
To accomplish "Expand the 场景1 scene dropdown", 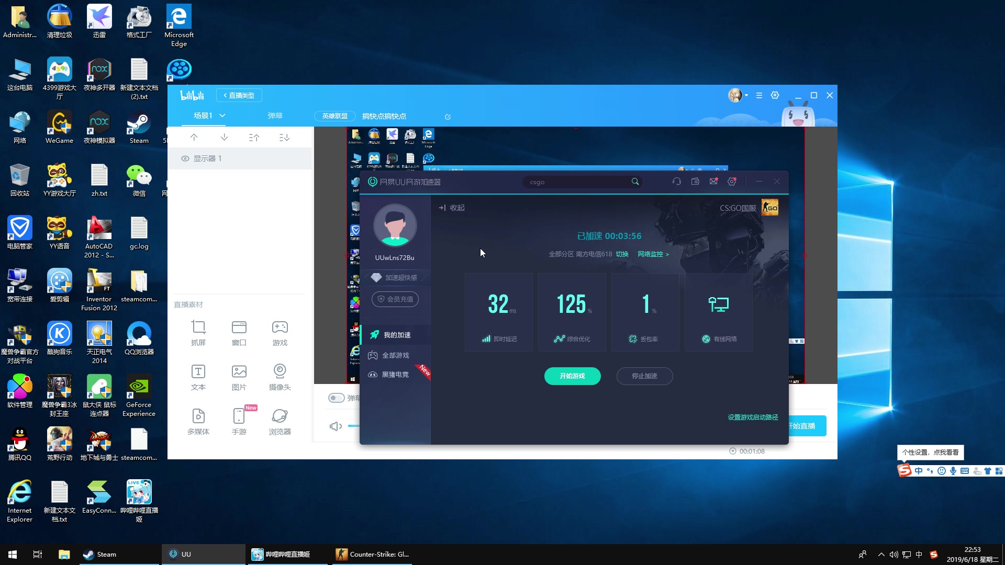I will tap(222, 116).
